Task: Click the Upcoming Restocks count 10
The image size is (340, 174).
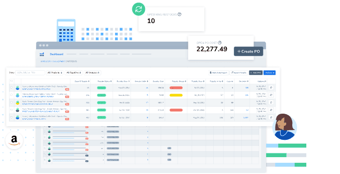Action: (151, 21)
